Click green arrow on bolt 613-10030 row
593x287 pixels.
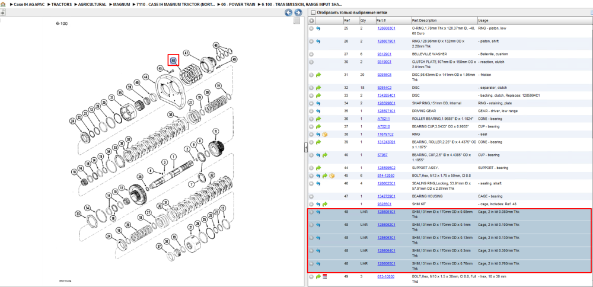point(318,277)
